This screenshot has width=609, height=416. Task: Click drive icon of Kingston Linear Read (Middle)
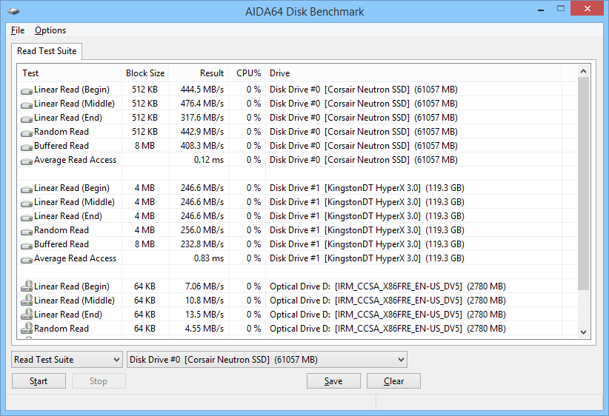(x=27, y=203)
